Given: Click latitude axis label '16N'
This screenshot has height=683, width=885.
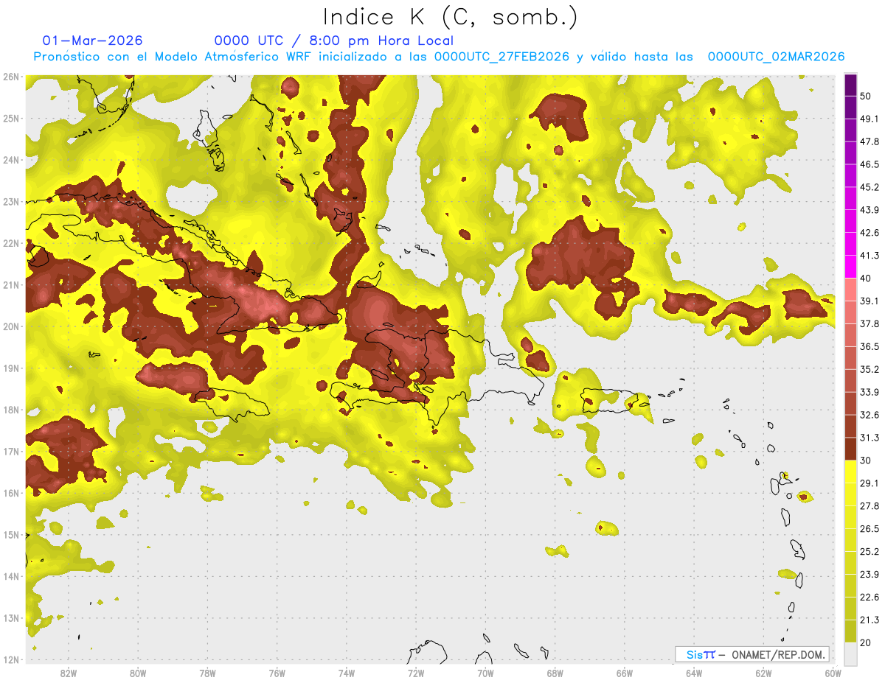Looking at the screenshot, I should [x=11, y=493].
